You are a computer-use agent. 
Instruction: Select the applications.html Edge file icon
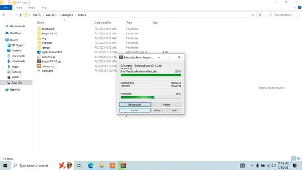point(39,52)
